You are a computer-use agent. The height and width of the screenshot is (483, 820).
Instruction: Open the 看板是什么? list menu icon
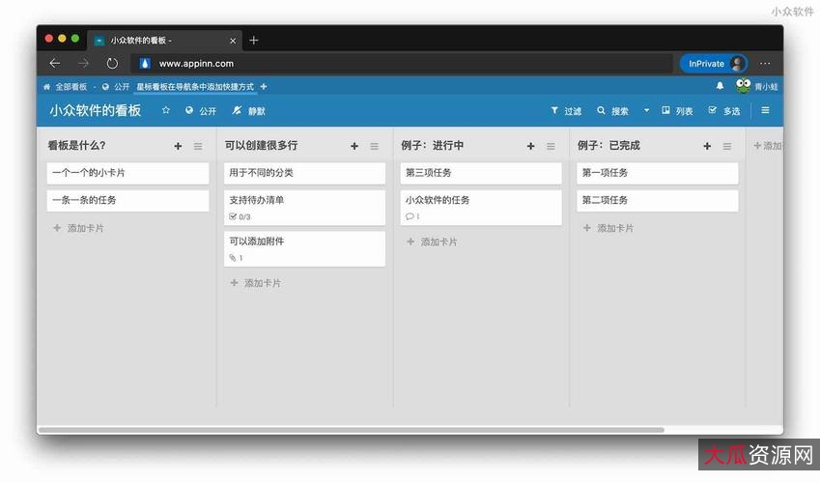click(198, 147)
